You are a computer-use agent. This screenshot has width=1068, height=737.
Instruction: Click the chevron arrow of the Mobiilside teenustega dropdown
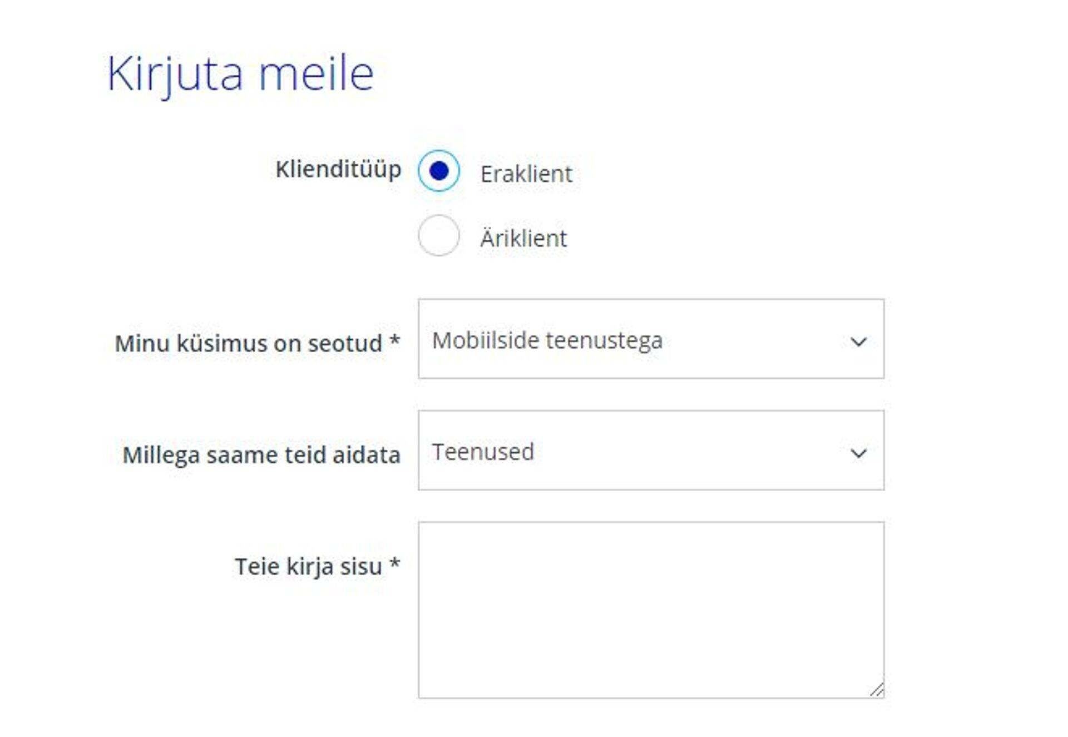[858, 342]
